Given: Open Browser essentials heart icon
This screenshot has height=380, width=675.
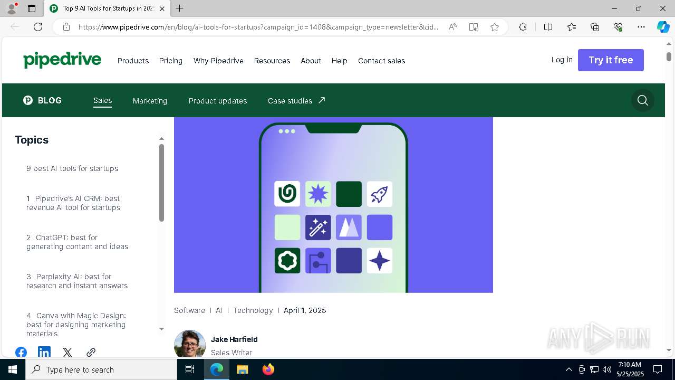Looking at the screenshot, I should [x=618, y=27].
